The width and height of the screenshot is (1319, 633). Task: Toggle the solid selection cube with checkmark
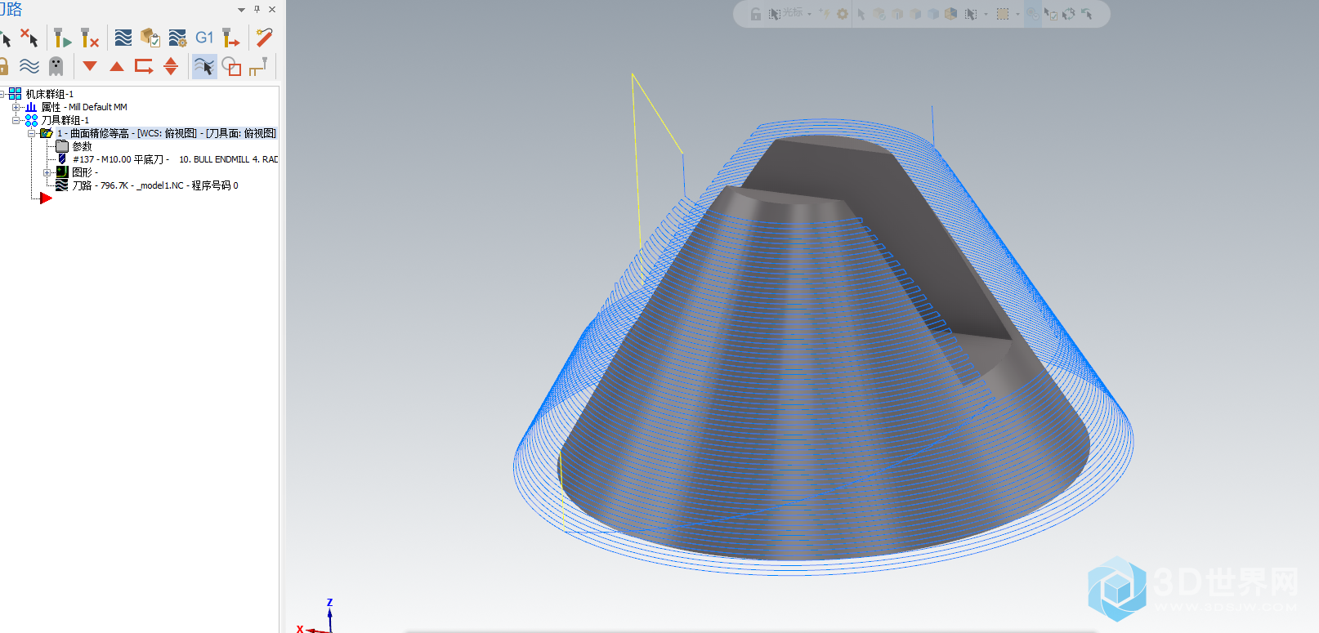coord(879,14)
